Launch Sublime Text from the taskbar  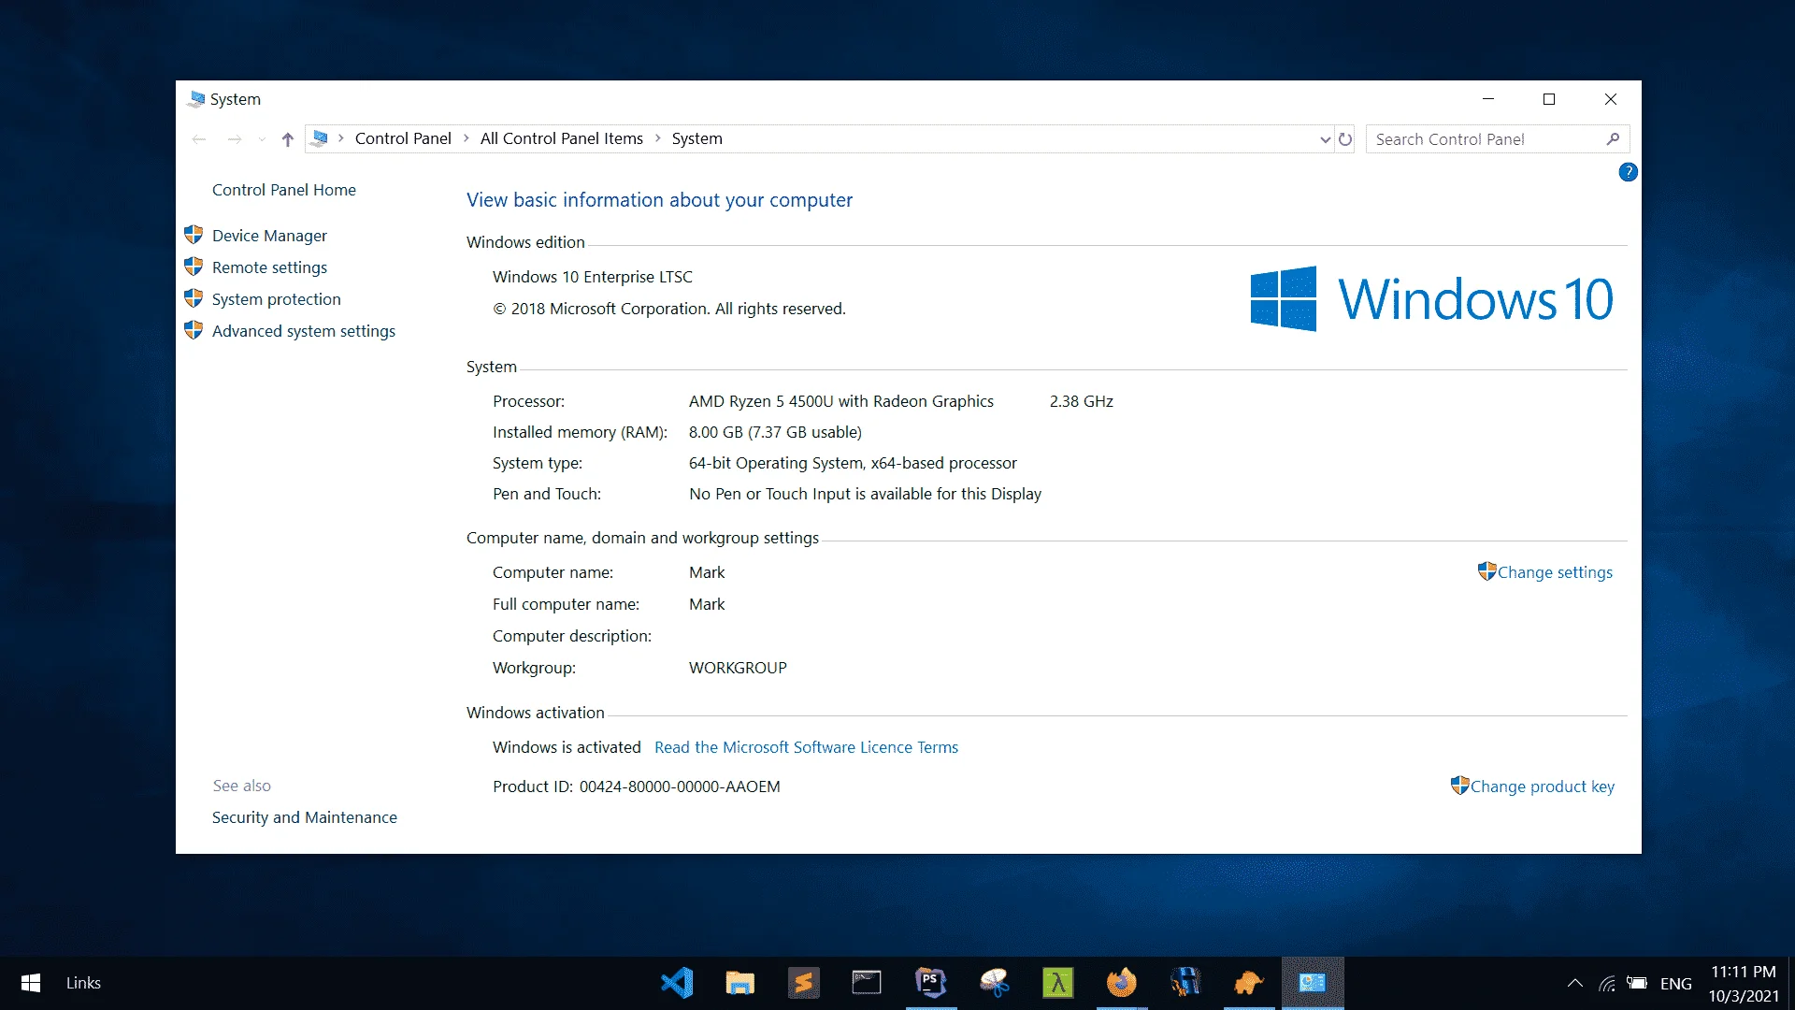click(803, 983)
